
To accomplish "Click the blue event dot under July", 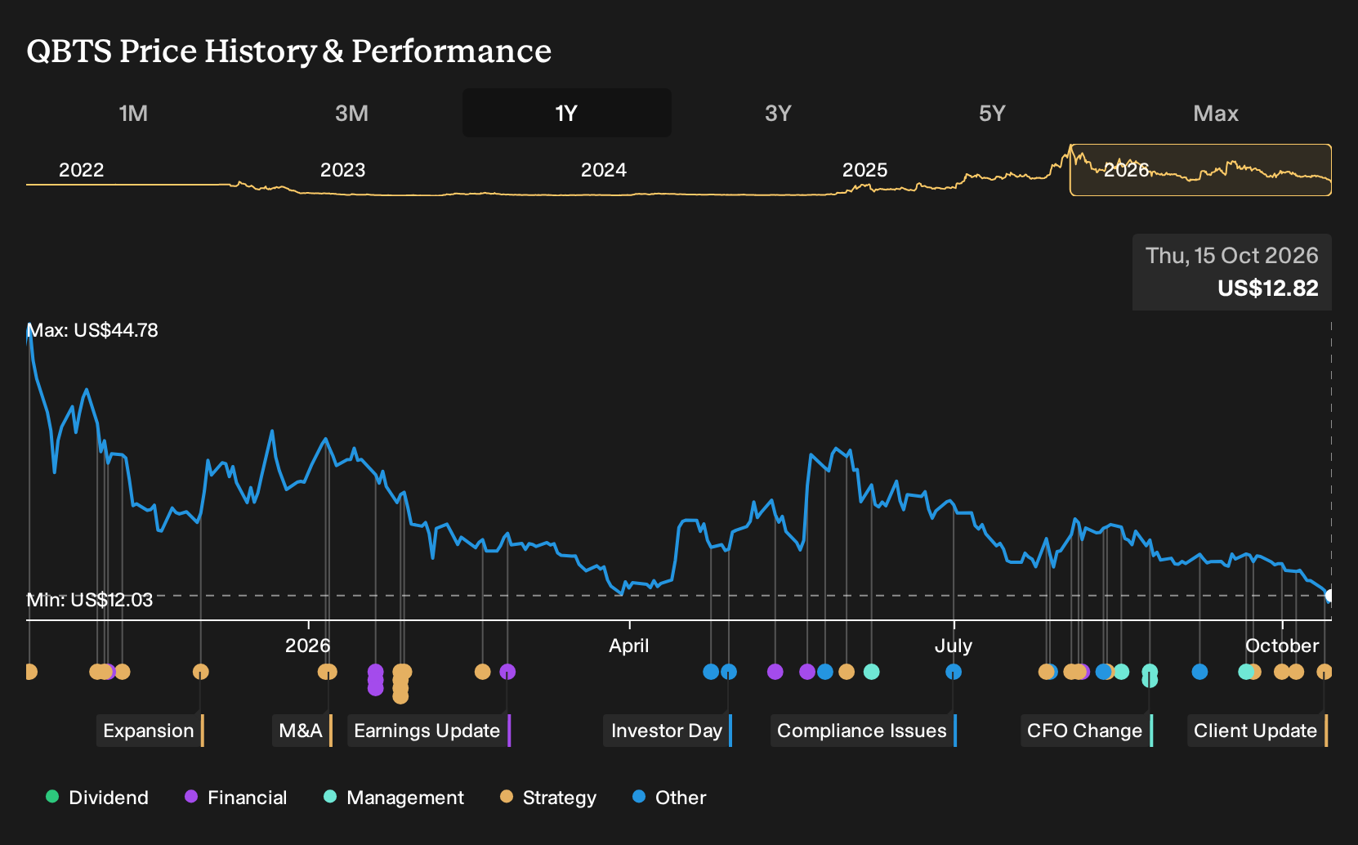I will point(954,672).
